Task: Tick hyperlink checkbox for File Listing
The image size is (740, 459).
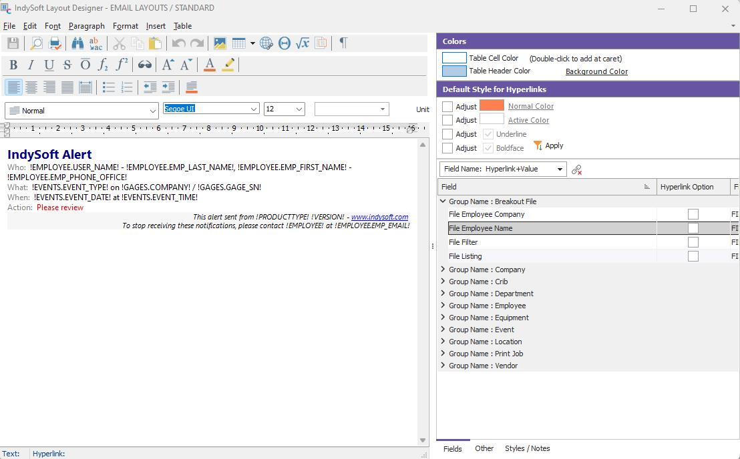Action: [x=693, y=256]
